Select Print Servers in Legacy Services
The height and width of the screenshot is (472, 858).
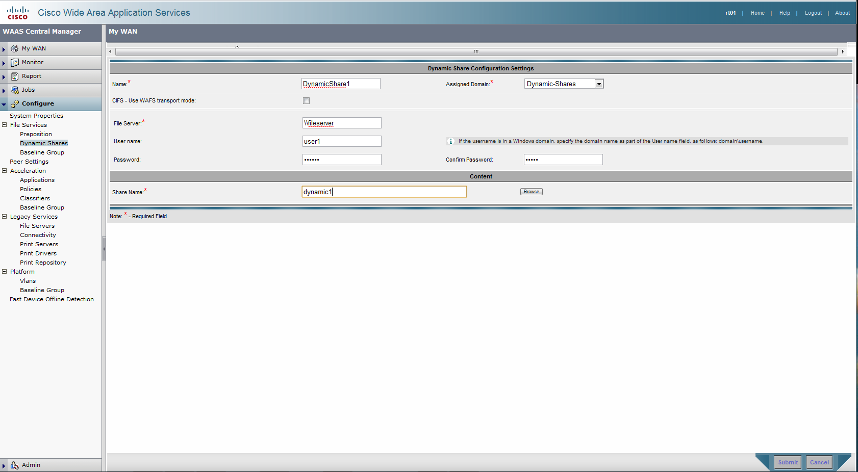click(39, 245)
